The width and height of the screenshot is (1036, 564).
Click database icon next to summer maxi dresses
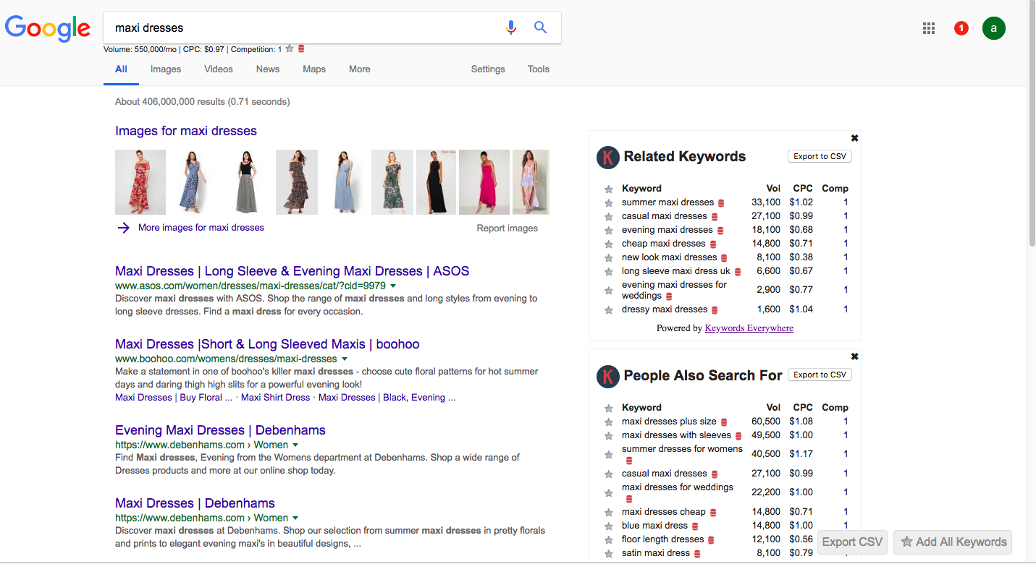pyautogui.click(x=721, y=203)
